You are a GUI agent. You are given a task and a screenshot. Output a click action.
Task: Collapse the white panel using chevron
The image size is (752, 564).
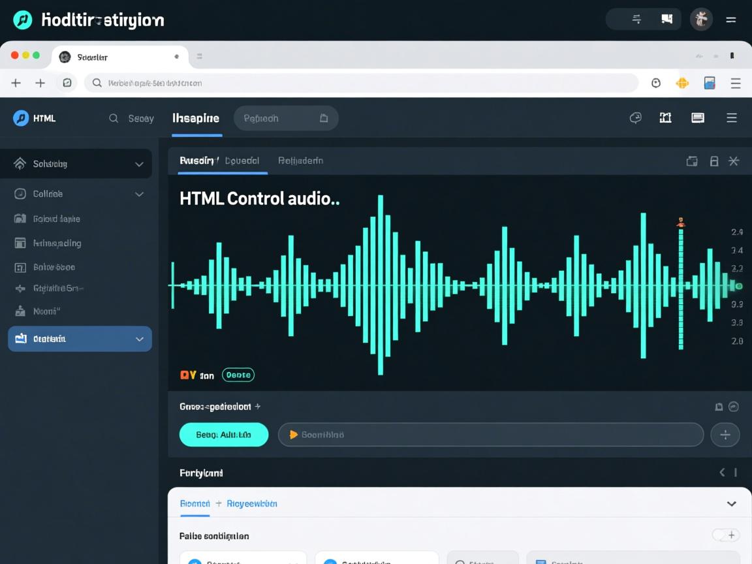click(x=731, y=504)
